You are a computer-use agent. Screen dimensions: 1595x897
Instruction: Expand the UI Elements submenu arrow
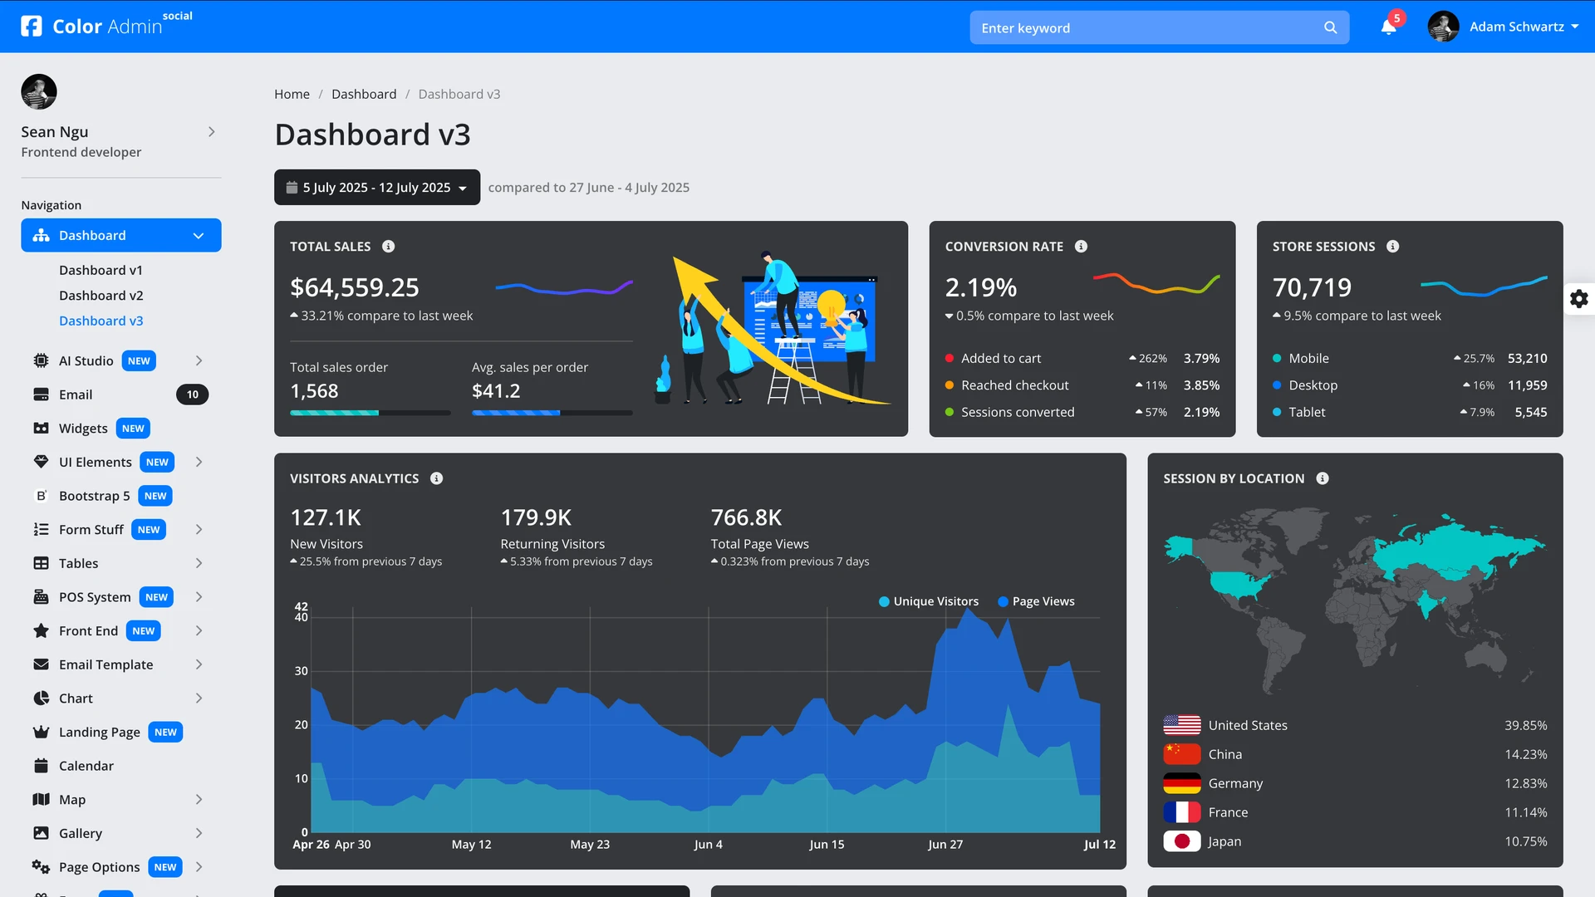(199, 462)
